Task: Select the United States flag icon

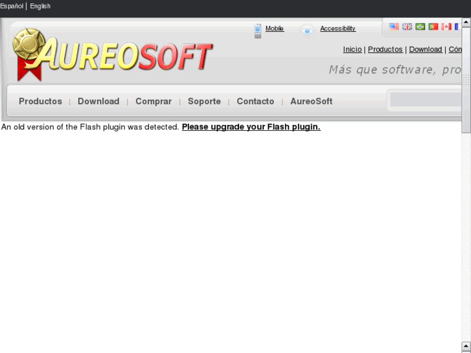Action: 394,27
